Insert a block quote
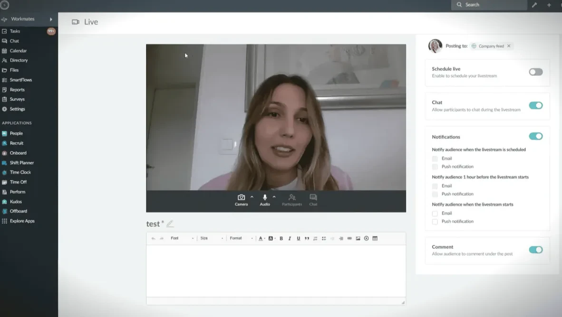Screen dimensions: 562x317 [307, 238]
